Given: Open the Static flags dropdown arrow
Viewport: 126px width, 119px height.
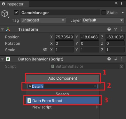Looking at the screenshot, I should tap(123, 12).
